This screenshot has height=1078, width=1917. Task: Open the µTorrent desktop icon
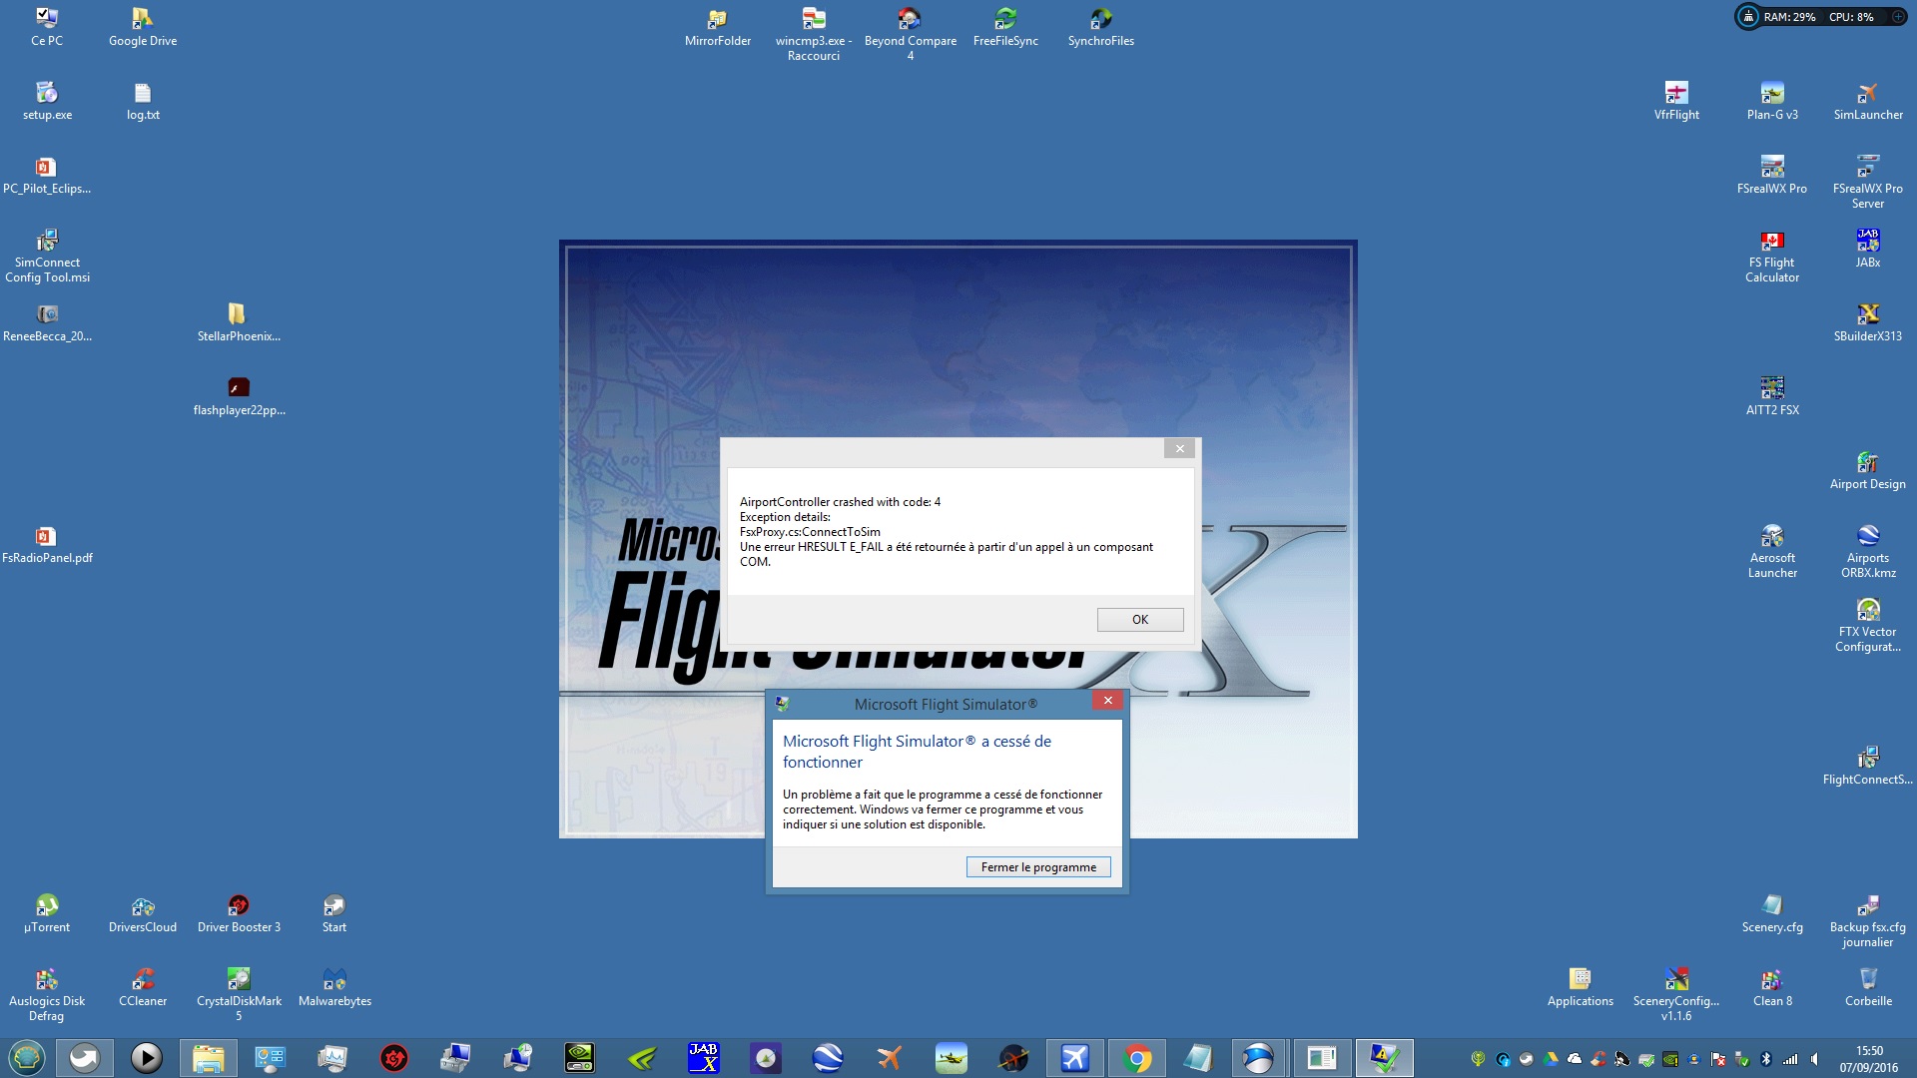47,913
